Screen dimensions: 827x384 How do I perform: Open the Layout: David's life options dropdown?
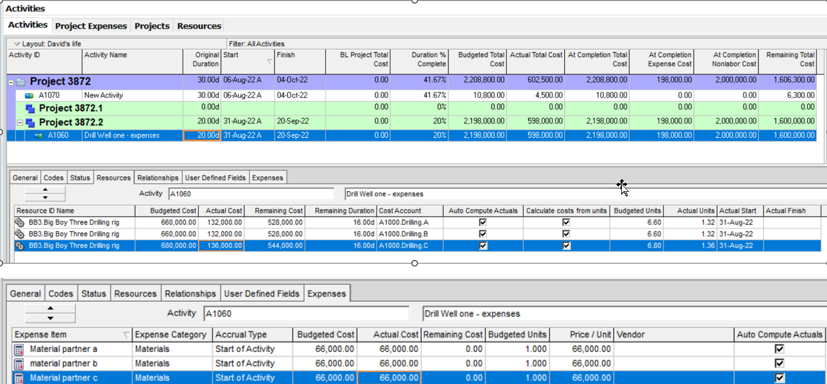[17, 44]
